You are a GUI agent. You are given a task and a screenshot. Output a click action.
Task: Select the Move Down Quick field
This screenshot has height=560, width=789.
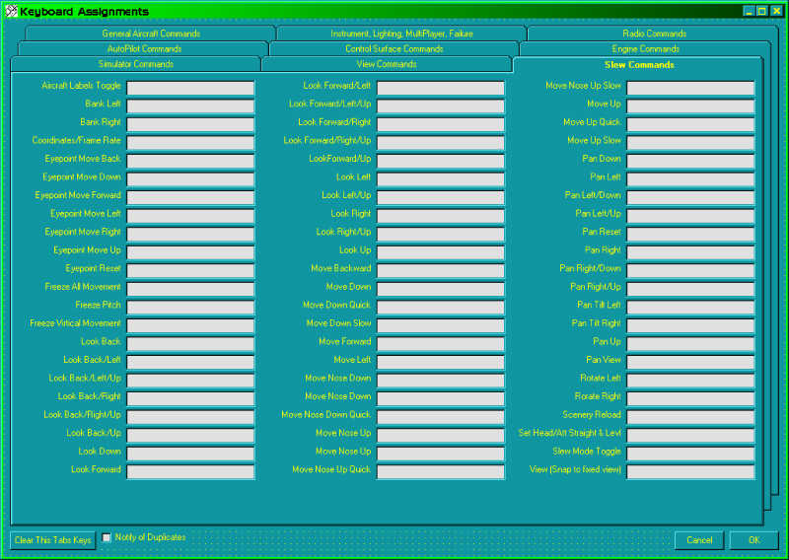440,307
